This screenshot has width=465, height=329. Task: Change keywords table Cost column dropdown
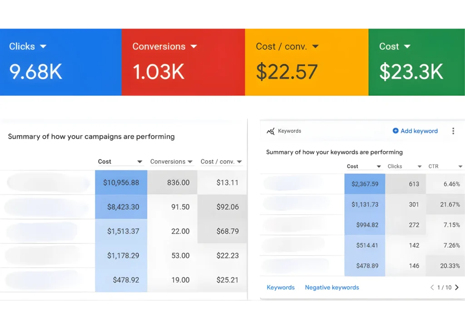(x=379, y=167)
